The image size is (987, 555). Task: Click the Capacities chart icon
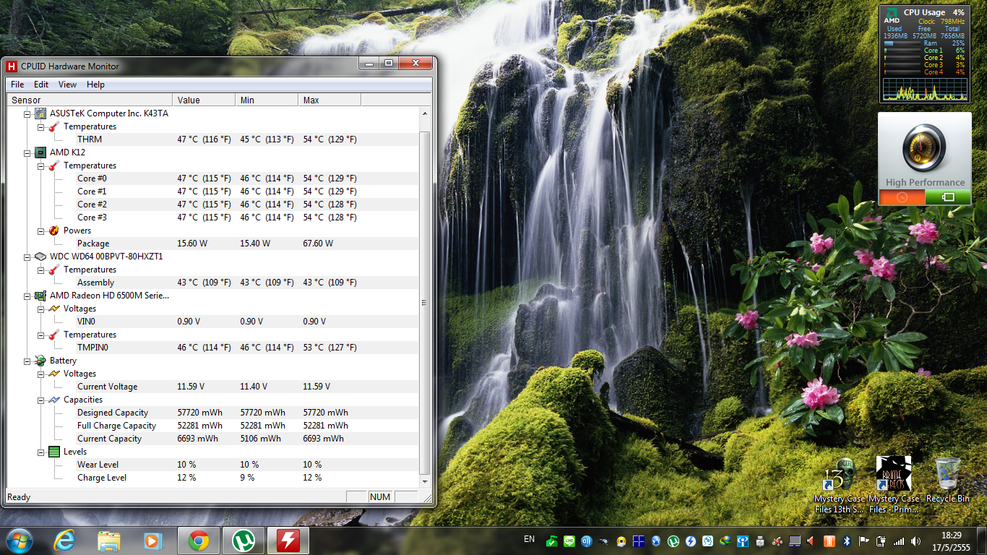53,400
